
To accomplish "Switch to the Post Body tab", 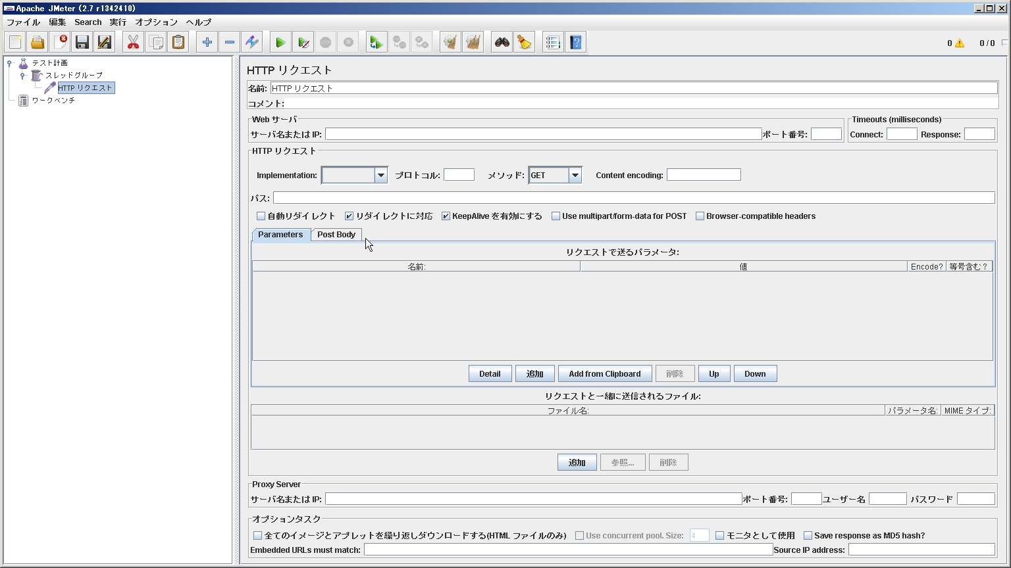I will click(336, 235).
